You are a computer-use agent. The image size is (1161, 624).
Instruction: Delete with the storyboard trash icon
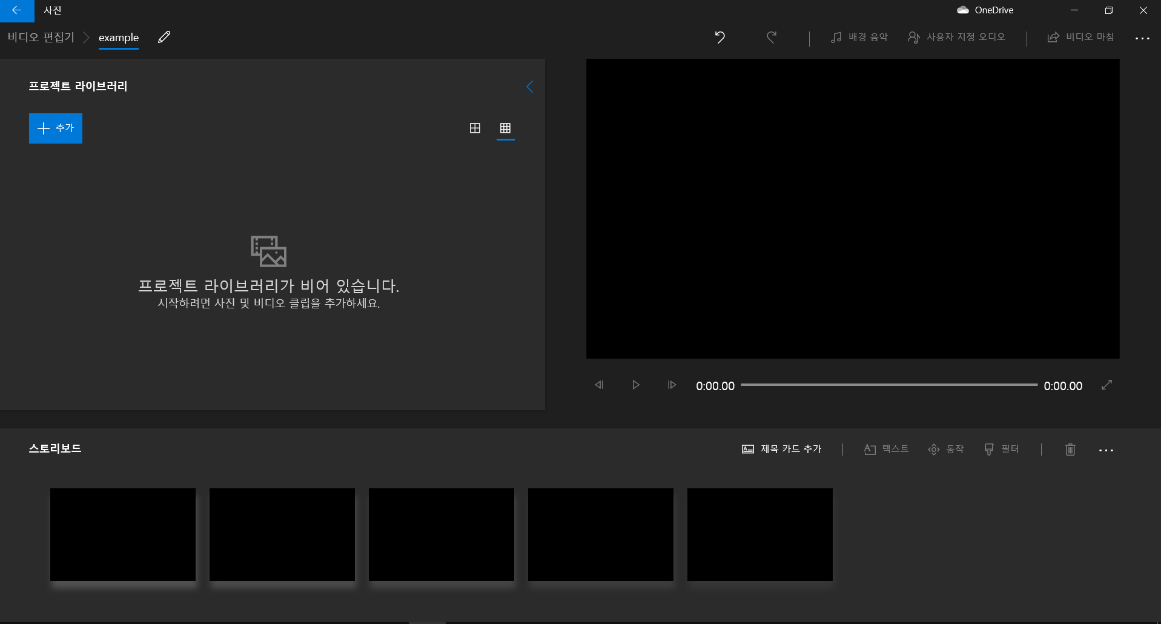tap(1070, 450)
